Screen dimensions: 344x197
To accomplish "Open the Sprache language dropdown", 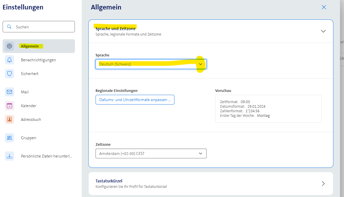I will coord(151,64).
